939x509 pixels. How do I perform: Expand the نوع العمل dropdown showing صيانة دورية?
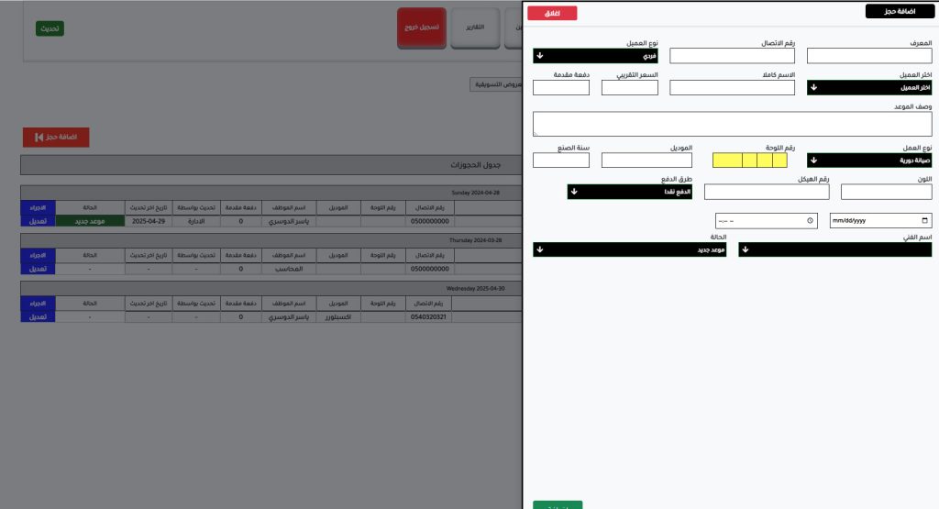[868, 160]
